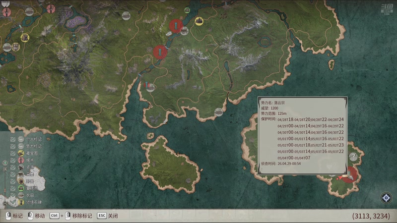Image resolution: width=397 pixels, height=223 pixels.
Task: Click the ESC key button to close
Action: click(102, 216)
